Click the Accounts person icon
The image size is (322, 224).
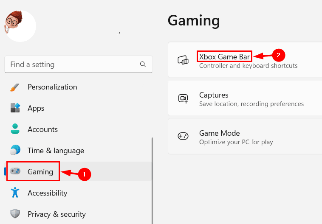(15, 129)
